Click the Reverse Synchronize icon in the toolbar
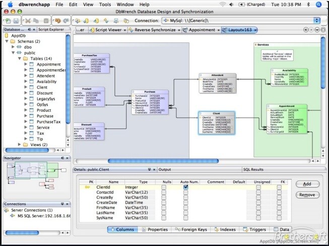Image resolution: width=329 pixels, height=246 pixels. point(106,21)
